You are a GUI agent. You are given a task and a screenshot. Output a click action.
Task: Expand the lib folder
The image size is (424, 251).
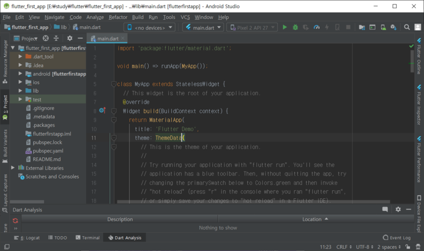pos(20,91)
